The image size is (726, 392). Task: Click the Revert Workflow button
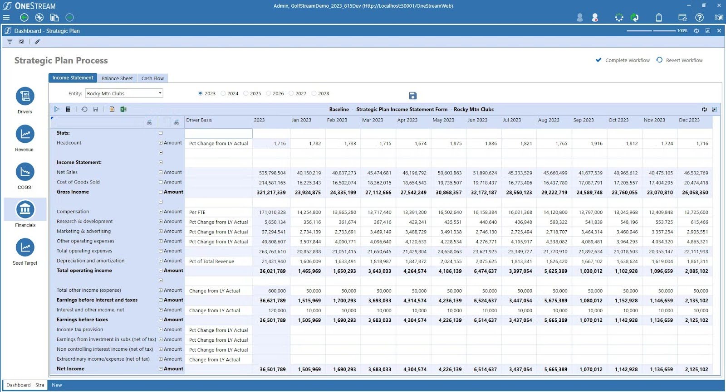coord(679,60)
